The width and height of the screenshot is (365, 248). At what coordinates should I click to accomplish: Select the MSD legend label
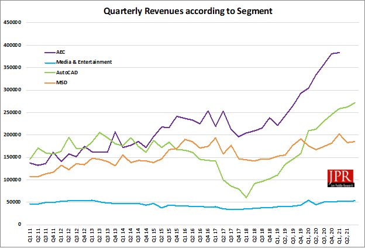click(61, 82)
